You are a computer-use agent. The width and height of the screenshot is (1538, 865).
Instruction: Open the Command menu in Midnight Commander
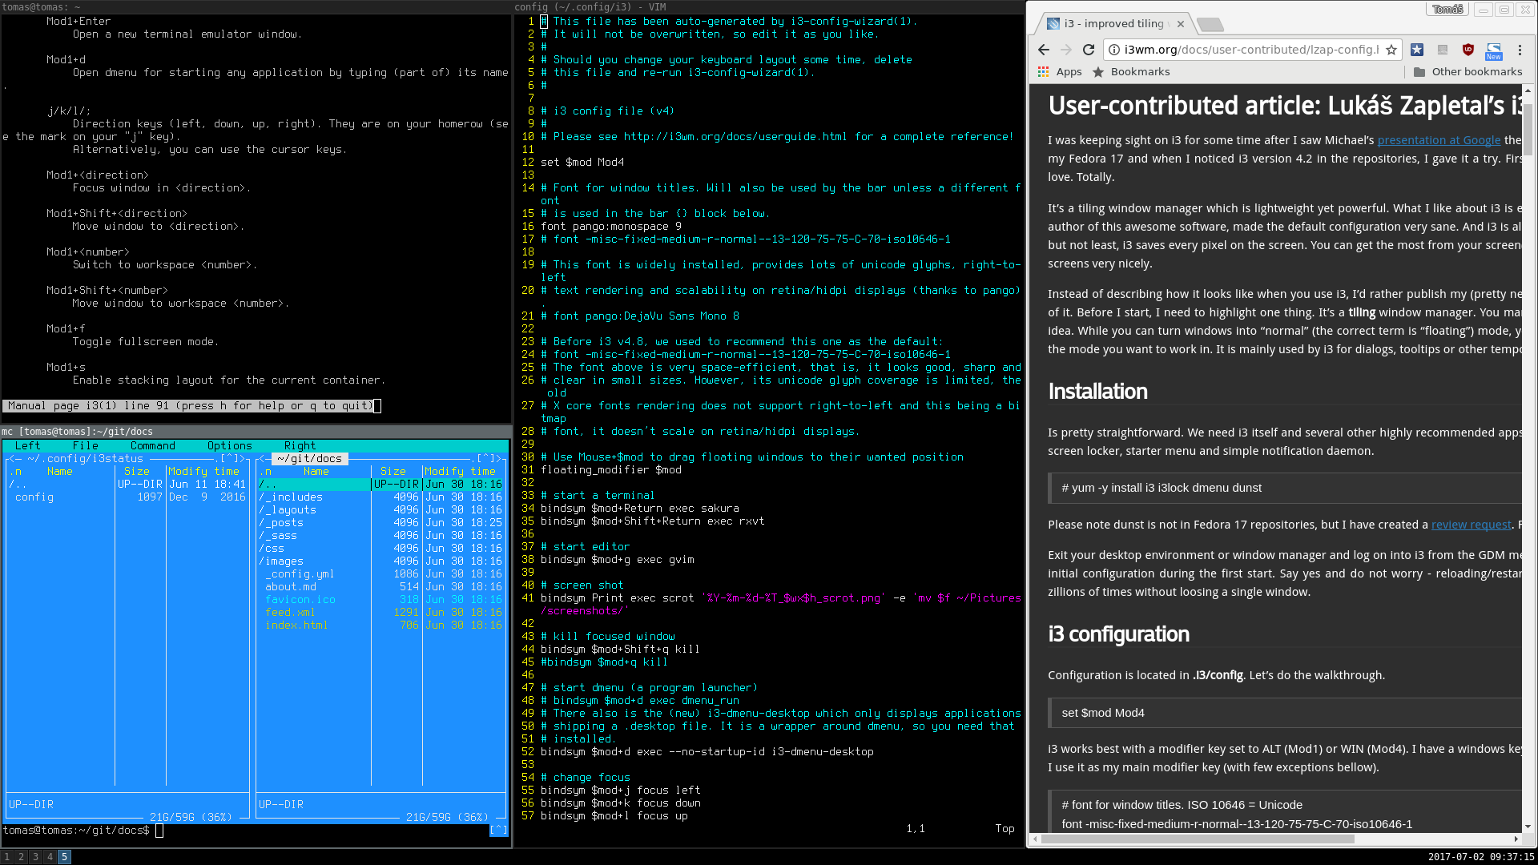pos(153,446)
